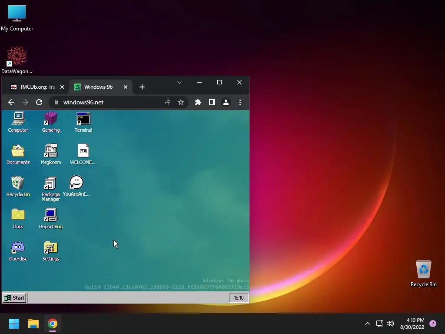Image resolution: width=445 pixels, height=334 pixels.
Task: Bookmark this page with the star icon
Action: point(181,102)
